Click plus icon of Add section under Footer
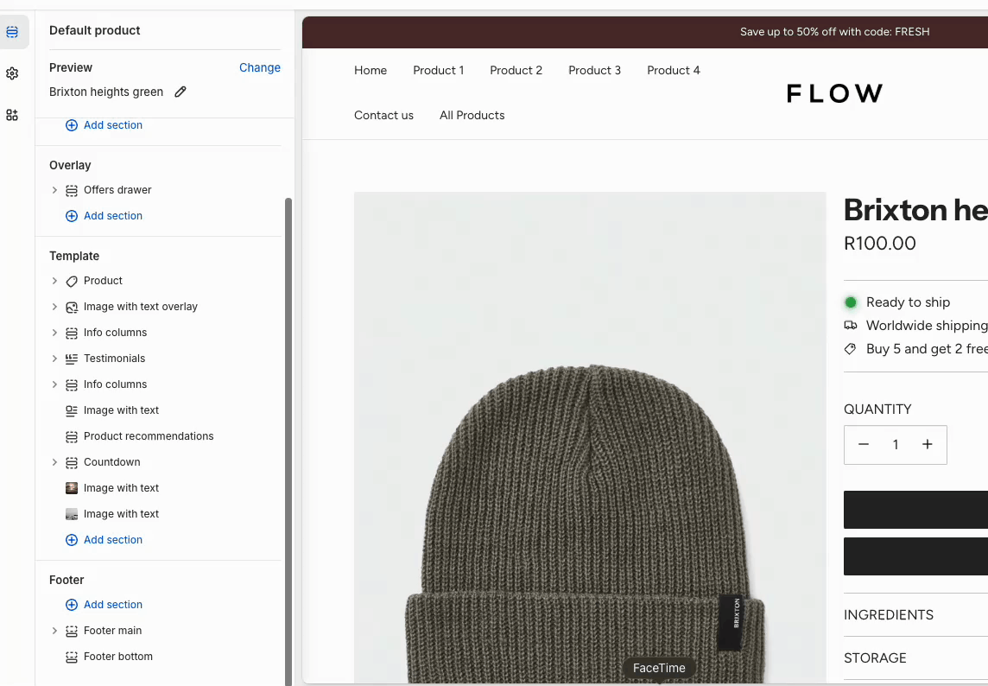This screenshot has width=988, height=686. [72, 605]
